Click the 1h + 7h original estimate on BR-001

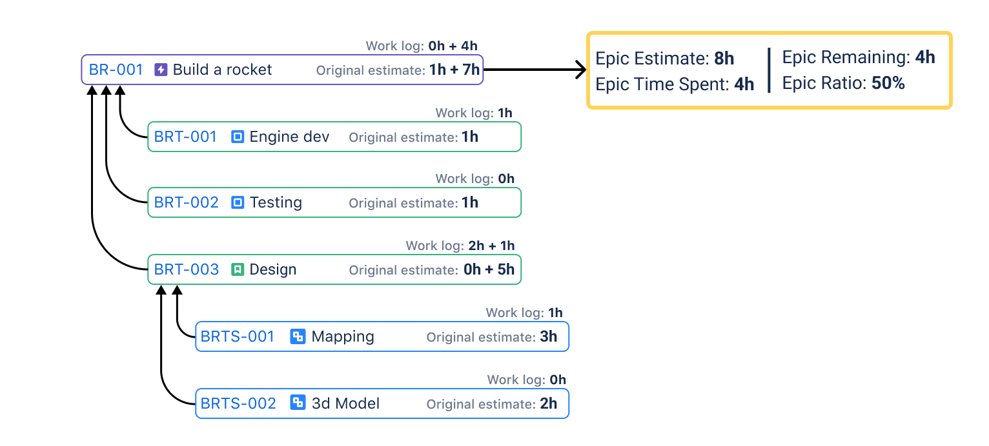coord(454,70)
